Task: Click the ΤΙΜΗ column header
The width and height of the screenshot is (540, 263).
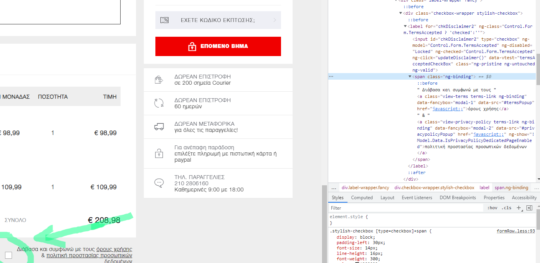Action: point(110,97)
